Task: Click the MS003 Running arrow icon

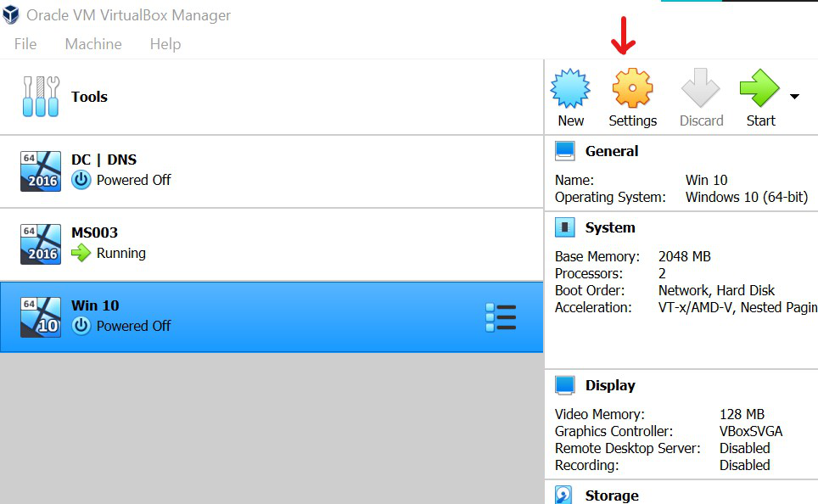Action: [81, 253]
